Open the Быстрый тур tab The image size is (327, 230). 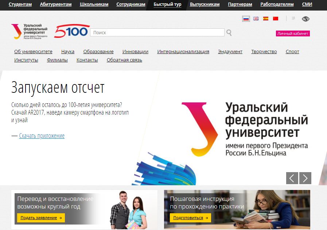[x=167, y=4]
